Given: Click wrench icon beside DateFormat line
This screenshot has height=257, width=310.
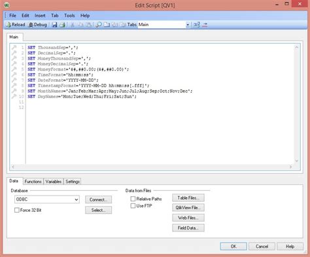Looking at the screenshot, I should [x=14, y=80].
